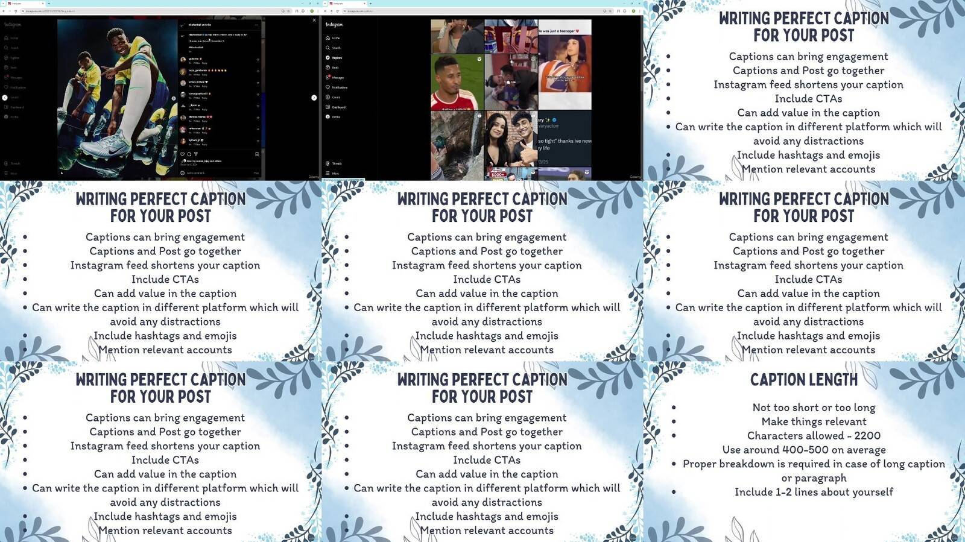Click browser back button in post viewer window
Image resolution: width=965 pixels, height=542 pixels.
4,11
